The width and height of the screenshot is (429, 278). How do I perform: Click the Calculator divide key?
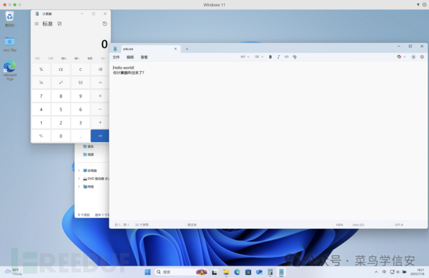coord(100,83)
